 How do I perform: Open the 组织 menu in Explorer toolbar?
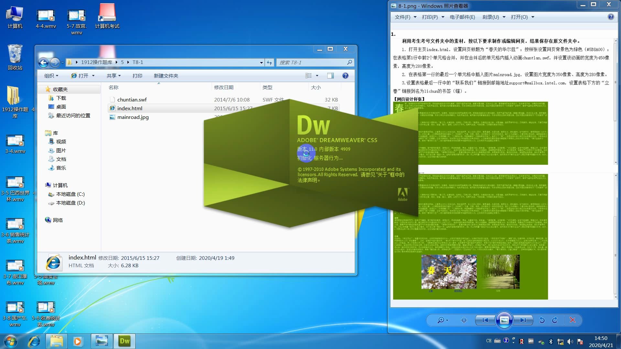pyautogui.click(x=51, y=76)
